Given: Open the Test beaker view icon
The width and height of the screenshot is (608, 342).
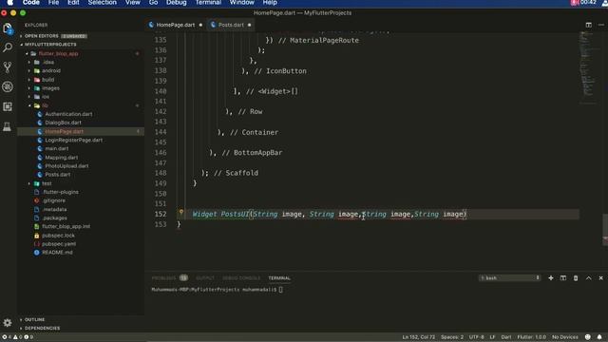Looking at the screenshot, I should click(x=8, y=126).
